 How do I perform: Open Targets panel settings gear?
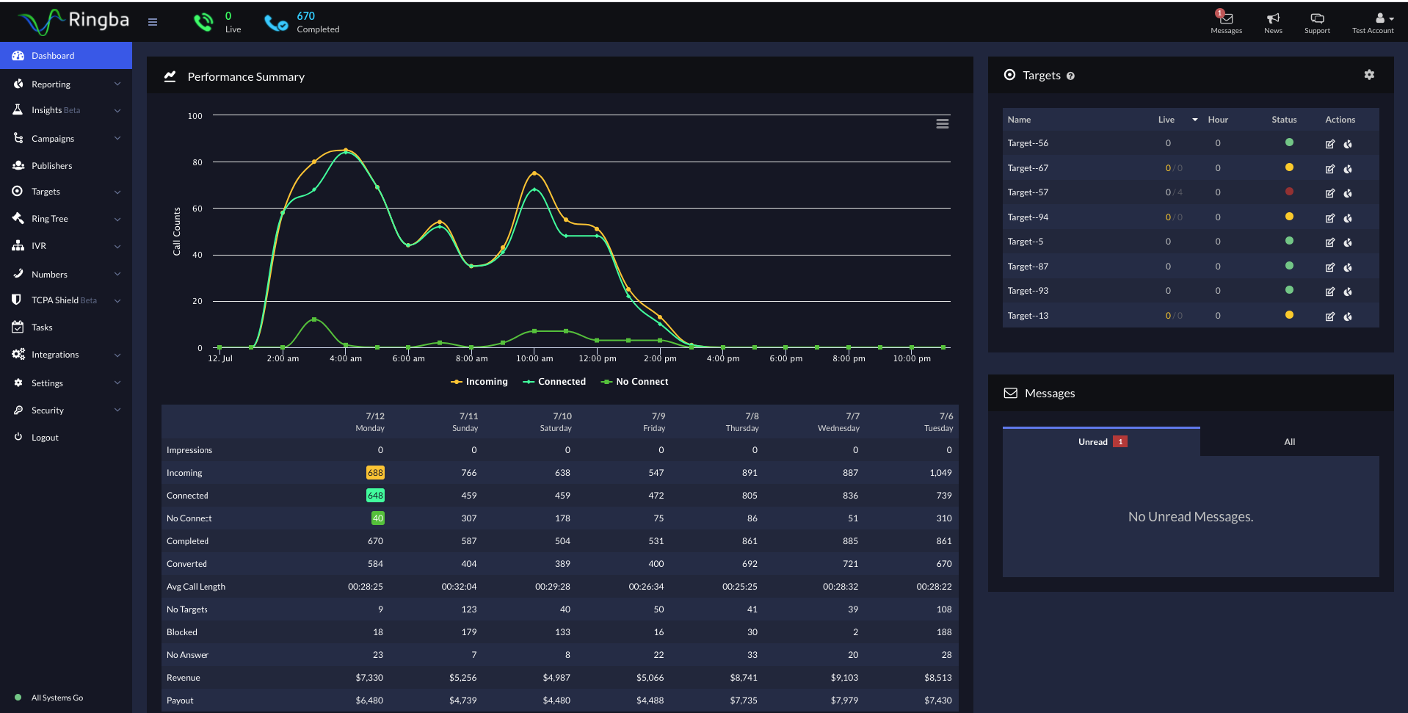(x=1369, y=75)
